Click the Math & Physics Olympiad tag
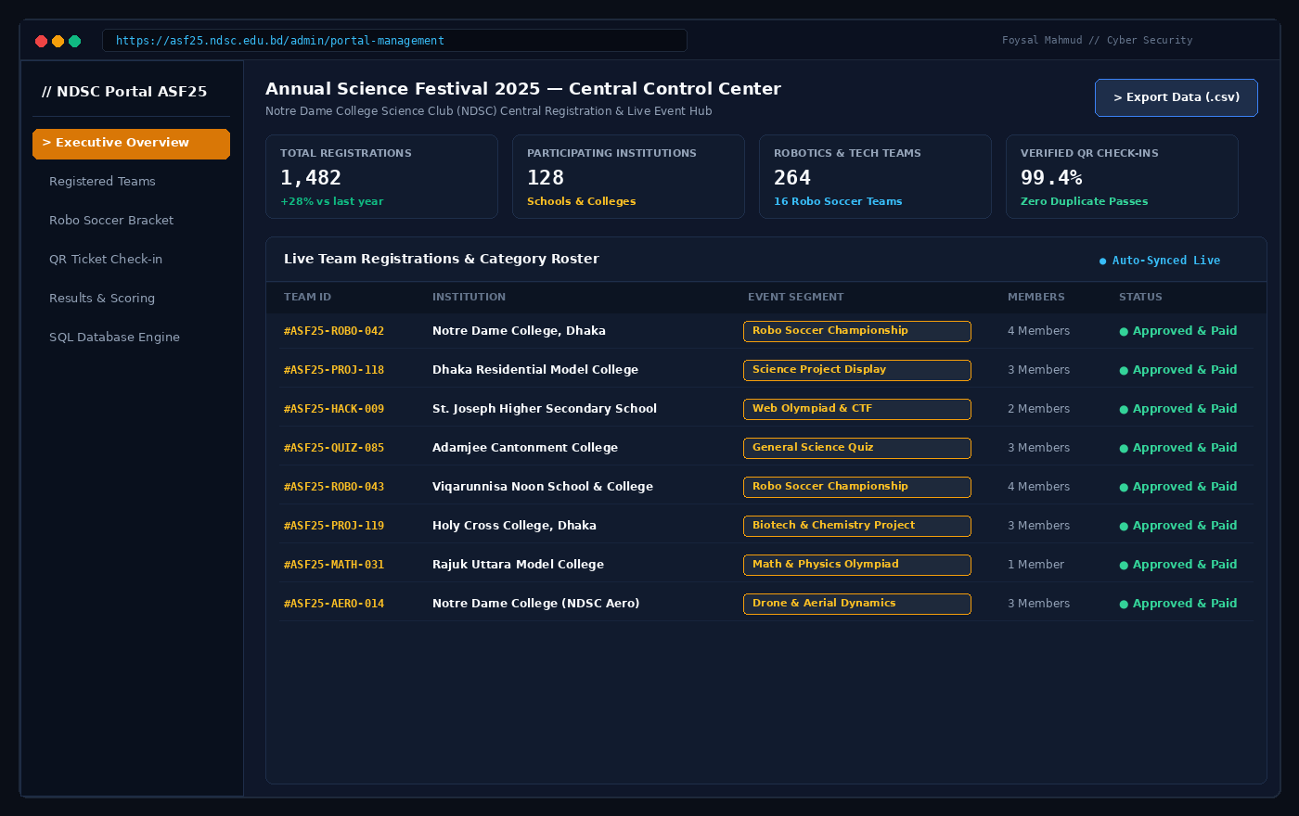Screen dimensions: 1299x816 coord(857,565)
